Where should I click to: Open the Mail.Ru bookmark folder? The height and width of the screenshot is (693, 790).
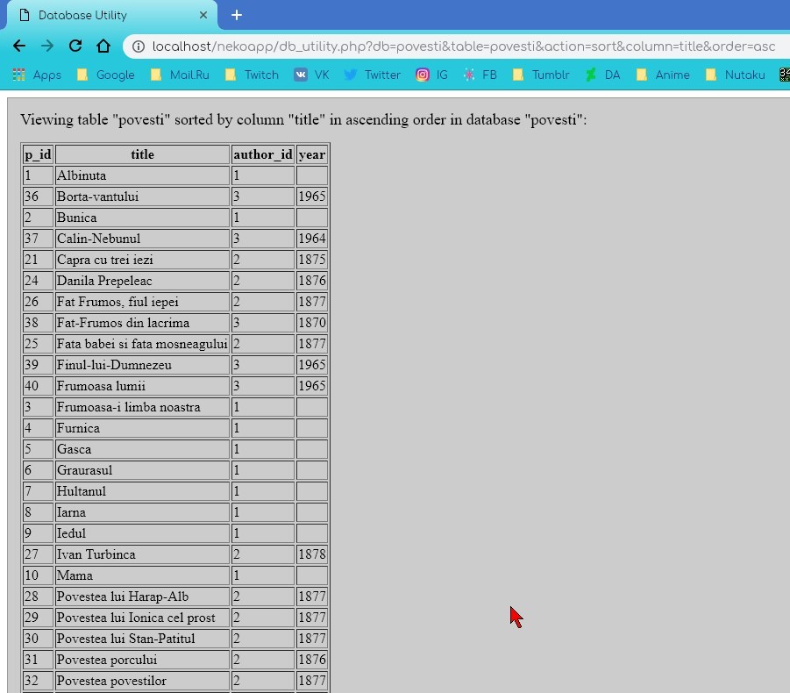click(x=180, y=75)
